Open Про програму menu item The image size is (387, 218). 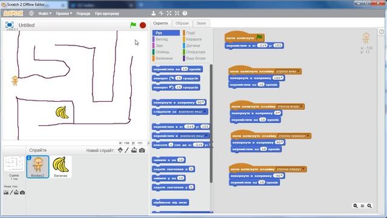click(107, 13)
